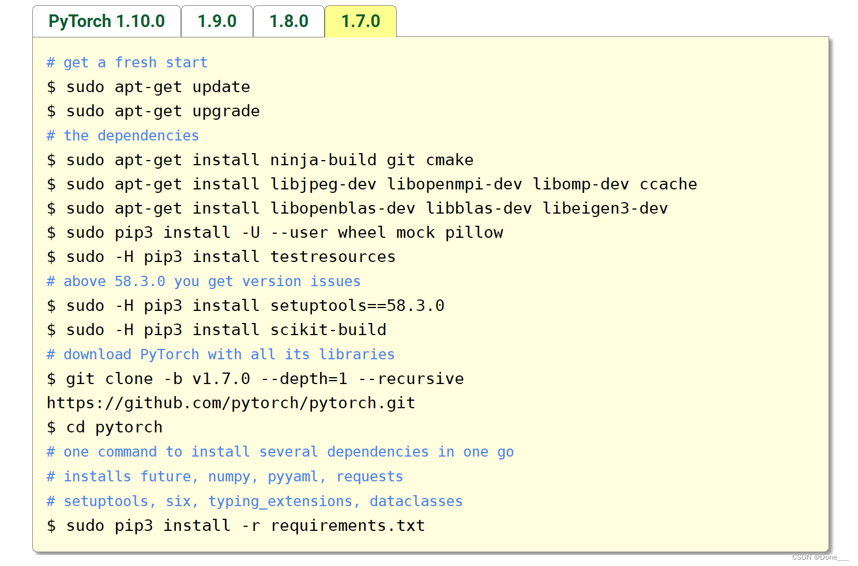858x566 pixels.
Task: Click the '# installs future, numpy' comment
Action: click(x=225, y=477)
